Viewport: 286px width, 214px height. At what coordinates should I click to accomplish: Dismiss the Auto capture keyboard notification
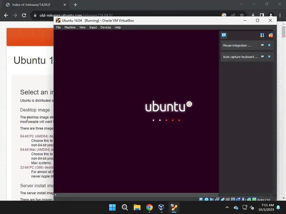click(x=269, y=57)
